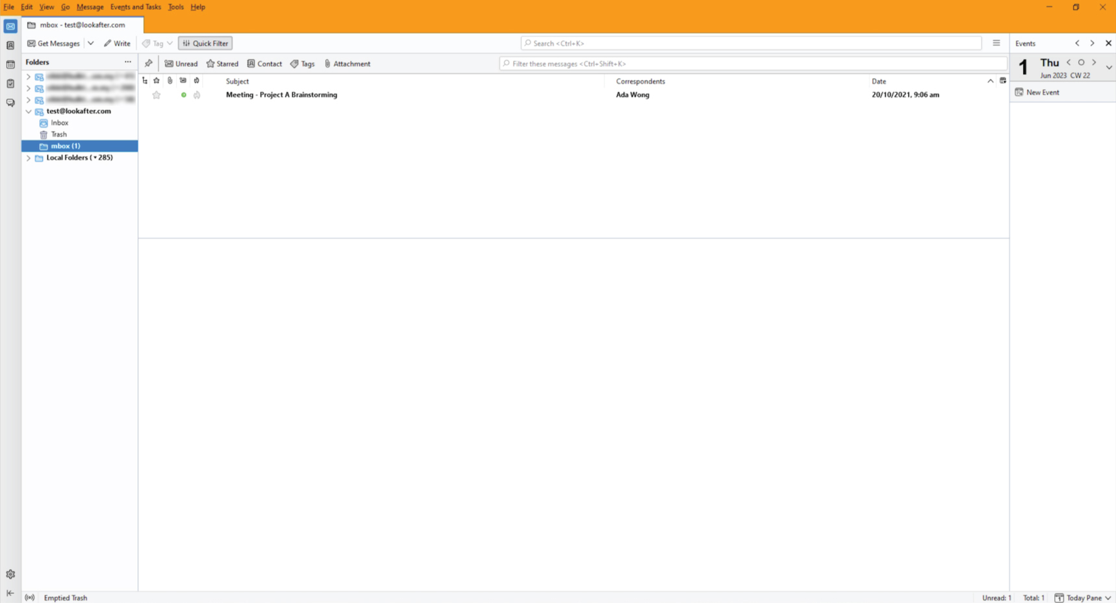This screenshot has height=603, width=1116.
Task: Click the Write button to compose
Action: click(x=118, y=44)
